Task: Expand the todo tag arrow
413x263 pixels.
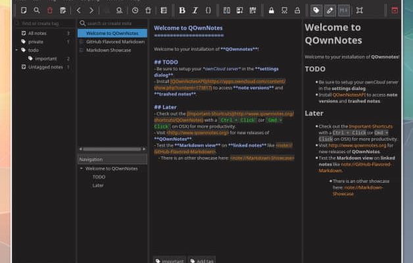Action: [x=17, y=50]
